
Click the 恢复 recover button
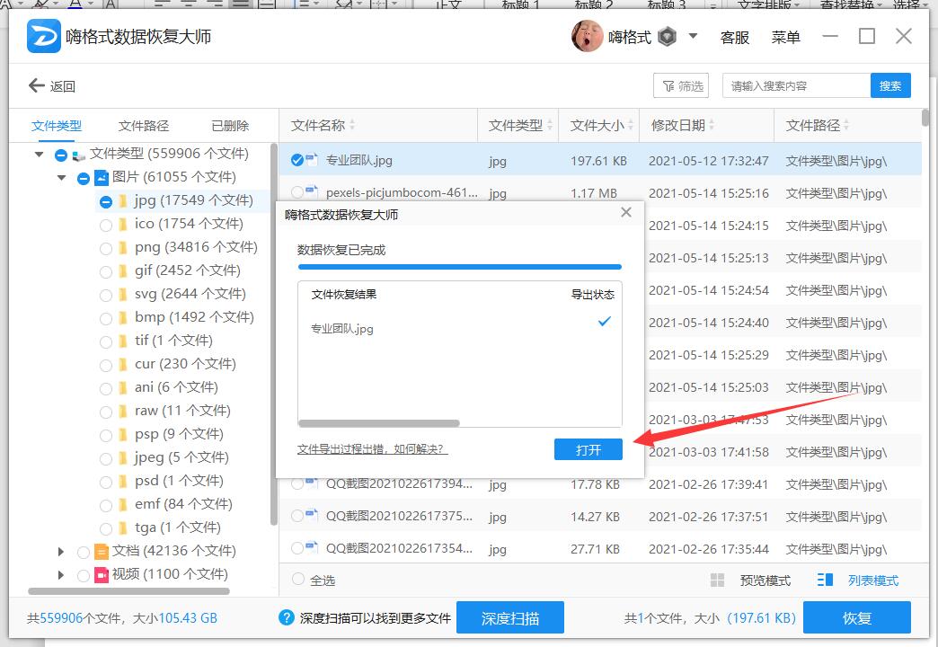pyautogui.click(x=856, y=617)
